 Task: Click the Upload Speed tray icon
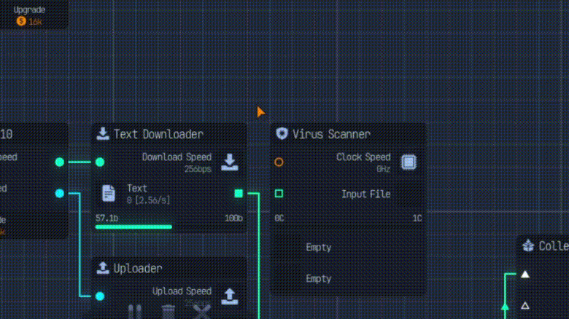(x=230, y=296)
